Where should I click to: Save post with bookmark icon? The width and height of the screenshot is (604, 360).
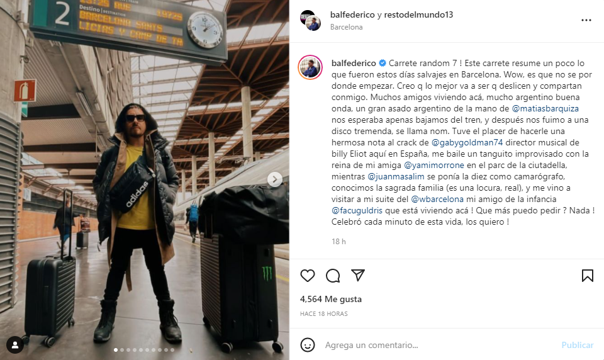[588, 276]
